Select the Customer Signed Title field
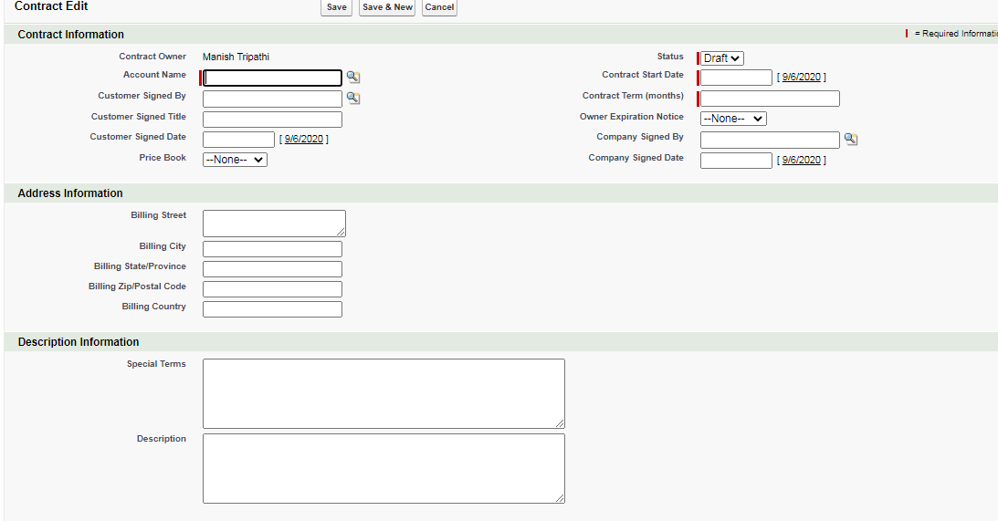998x521 pixels. point(272,120)
